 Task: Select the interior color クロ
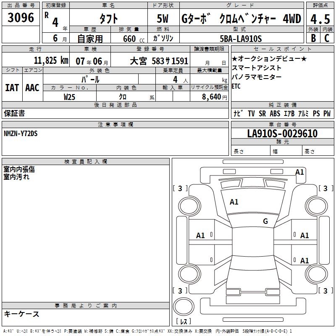pos(123,97)
